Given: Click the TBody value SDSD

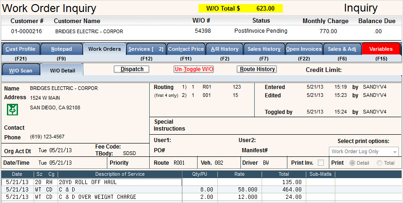Looking at the screenshot, I should [129, 154].
